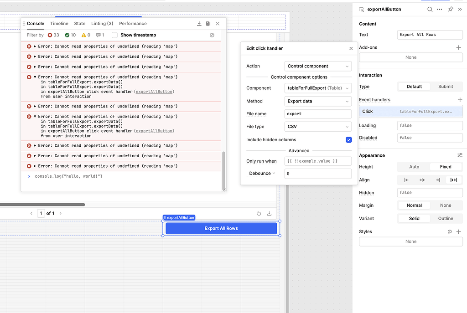Set Height to Fixed
This screenshot has width=467, height=313.
coord(446,167)
